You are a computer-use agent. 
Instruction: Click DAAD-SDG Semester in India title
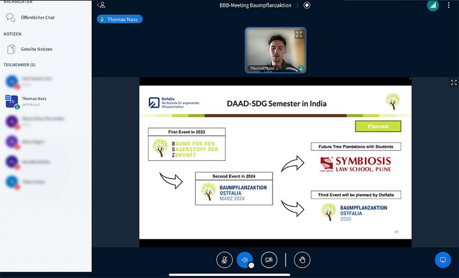click(277, 103)
